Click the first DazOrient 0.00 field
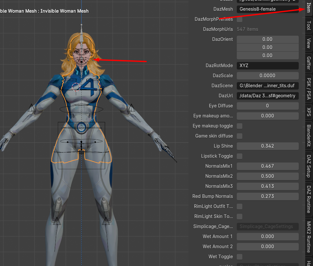 (268, 39)
